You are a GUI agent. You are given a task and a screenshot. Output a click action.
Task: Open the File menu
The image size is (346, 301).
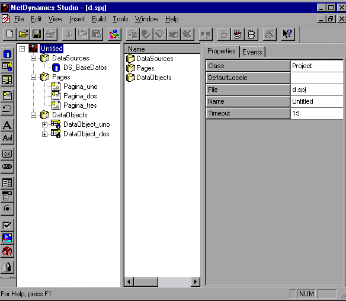[19, 19]
